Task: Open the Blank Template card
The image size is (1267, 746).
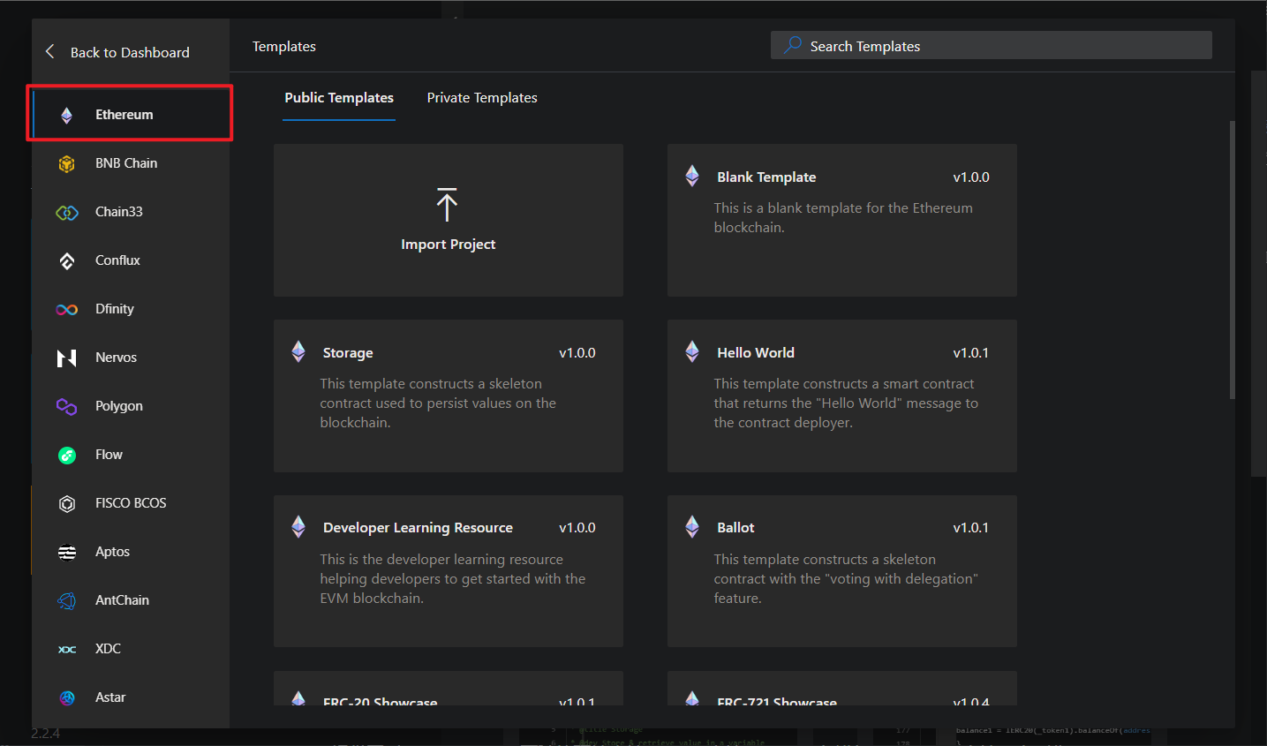Action: (x=841, y=220)
